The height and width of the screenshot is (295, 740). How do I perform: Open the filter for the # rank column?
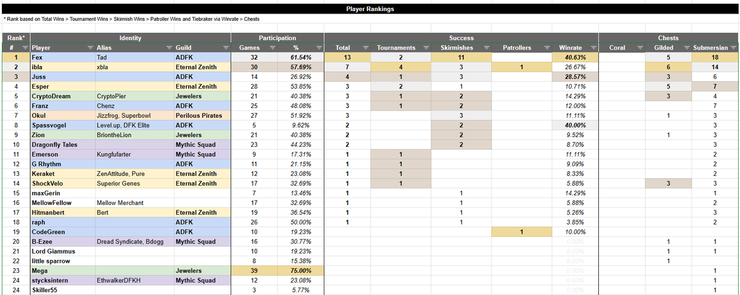[25, 48]
